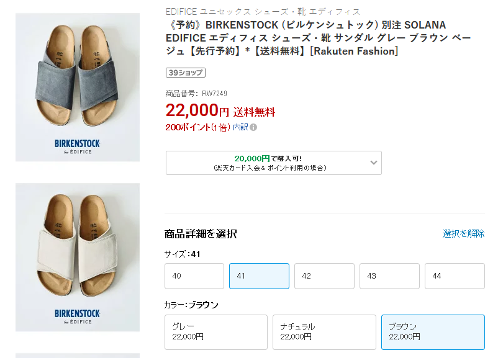Click the 選択を解除 link
498x358 pixels.
tap(463, 234)
